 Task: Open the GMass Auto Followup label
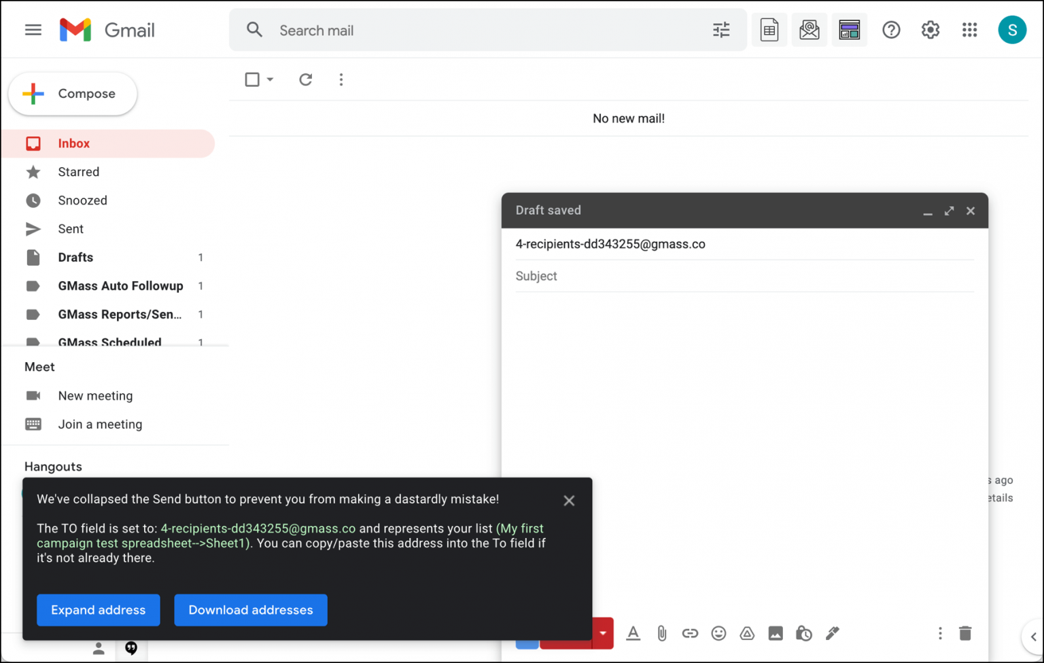tap(120, 286)
